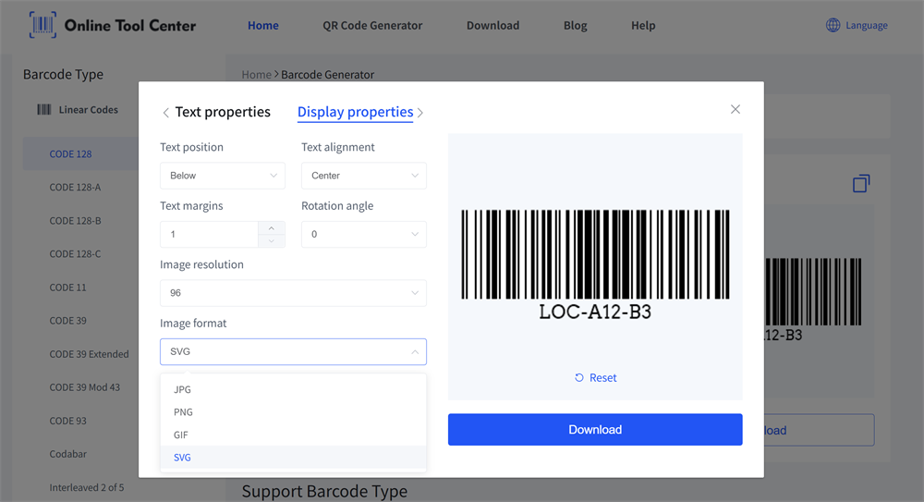This screenshot has width=924, height=502.
Task: Open the Text position dropdown
Action: 223,176
